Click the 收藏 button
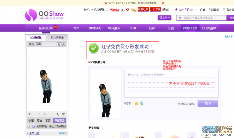 pos(31,120)
